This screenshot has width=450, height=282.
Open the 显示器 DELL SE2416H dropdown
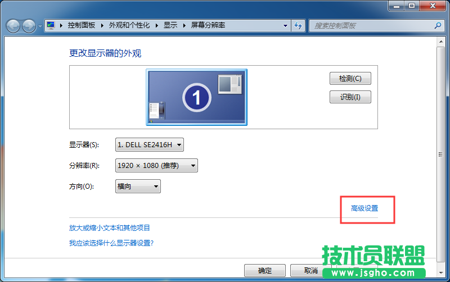click(x=150, y=145)
